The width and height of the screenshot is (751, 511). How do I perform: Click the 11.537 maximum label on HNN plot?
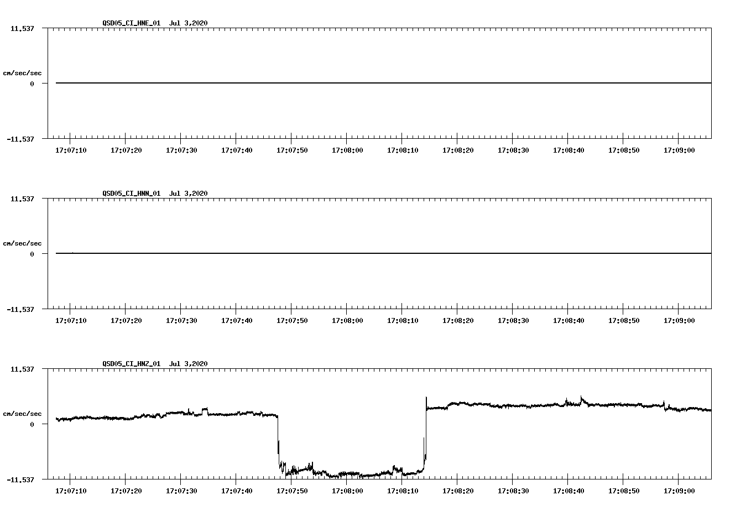22,199
